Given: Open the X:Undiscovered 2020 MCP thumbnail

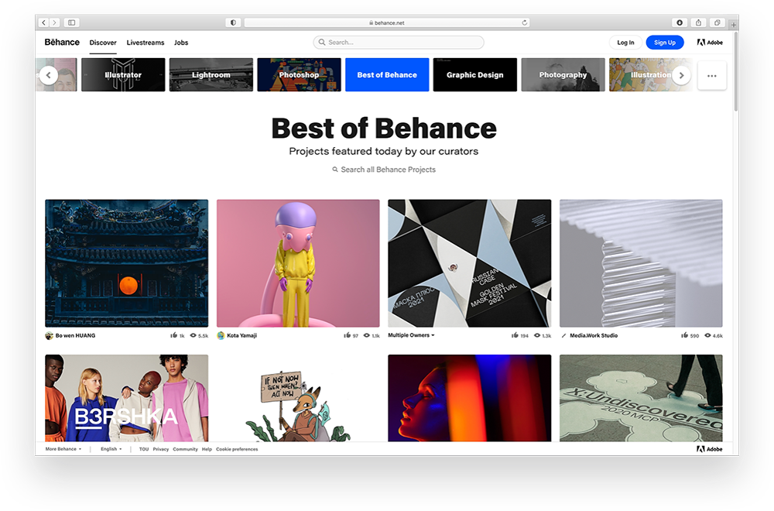Looking at the screenshot, I should coord(641,398).
